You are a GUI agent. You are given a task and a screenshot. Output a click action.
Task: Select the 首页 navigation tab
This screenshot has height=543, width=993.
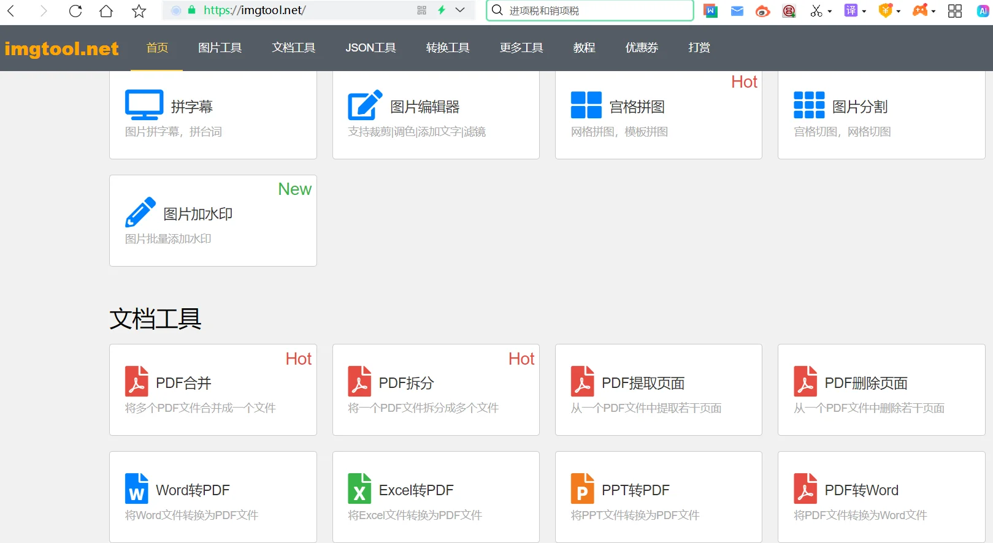click(x=157, y=48)
